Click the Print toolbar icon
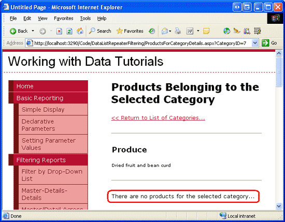285x222 pixels. [x=178, y=31]
